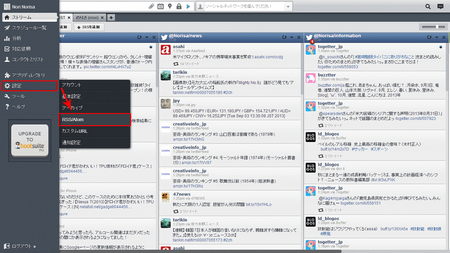Open the speech bubble feedback icon
This screenshot has height=253, width=450.
[440, 6]
